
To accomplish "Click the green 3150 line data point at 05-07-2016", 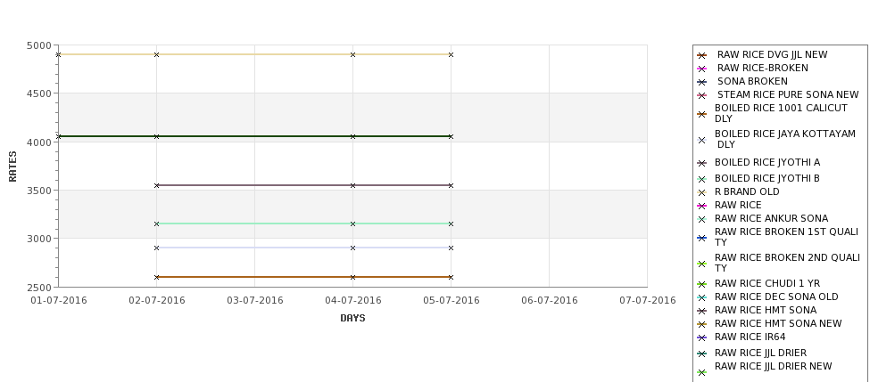I will 452,224.
